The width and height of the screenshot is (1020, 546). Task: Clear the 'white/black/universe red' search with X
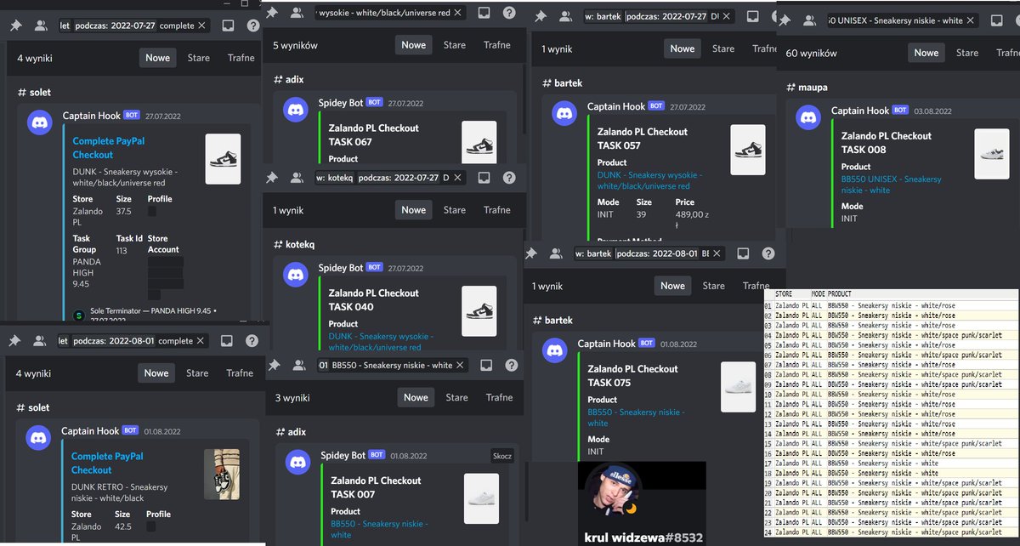(457, 13)
